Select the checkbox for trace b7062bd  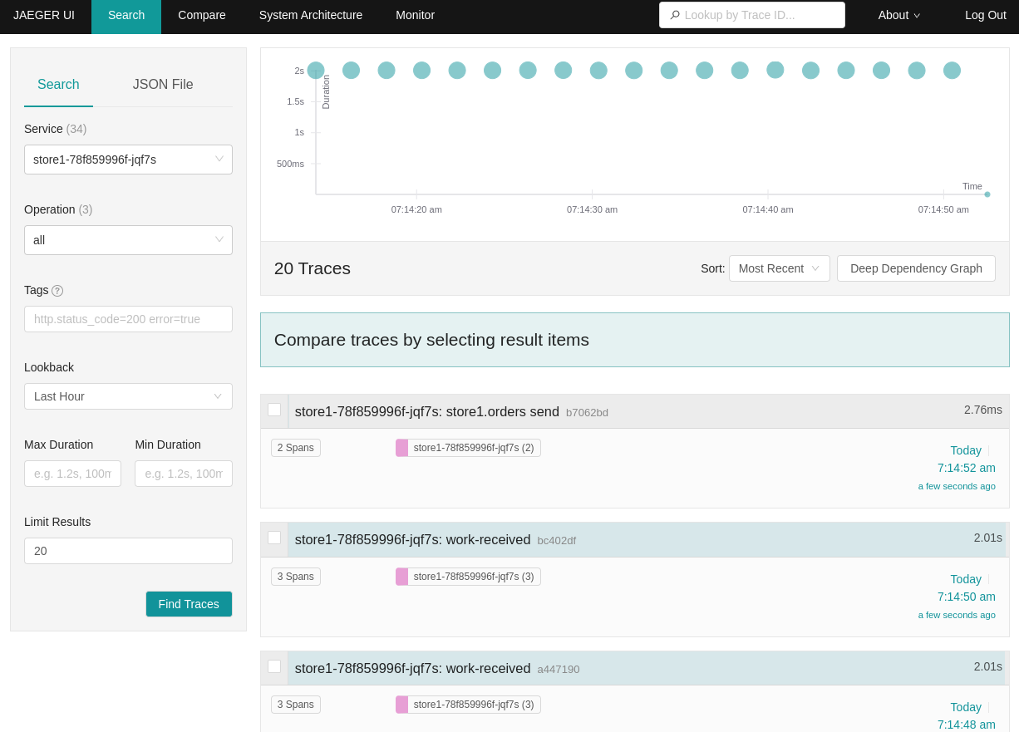pos(274,410)
